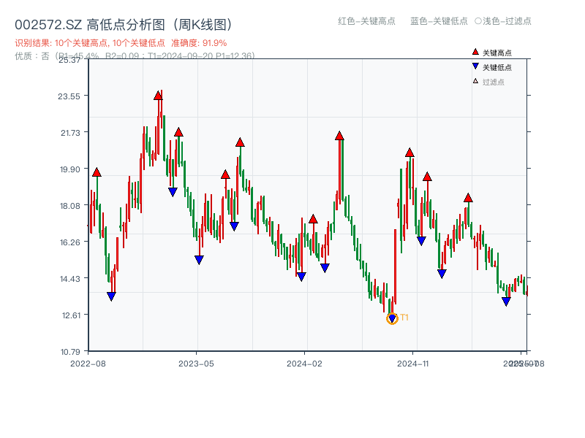
Task: Click the orange circled T1 marker
Action: [x=391, y=319]
